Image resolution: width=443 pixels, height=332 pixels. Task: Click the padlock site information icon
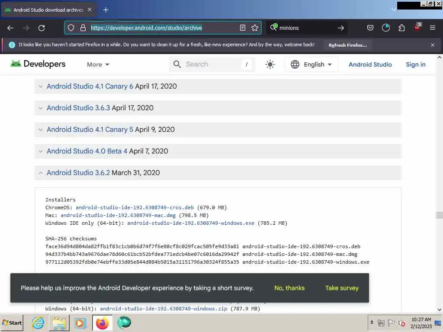click(83, 28)
